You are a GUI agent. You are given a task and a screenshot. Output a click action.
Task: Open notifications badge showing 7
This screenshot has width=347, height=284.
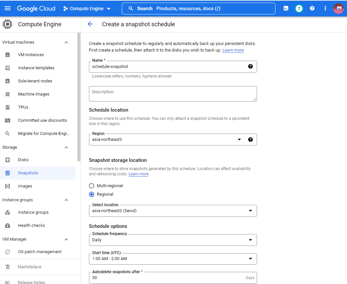pos(299,9)
